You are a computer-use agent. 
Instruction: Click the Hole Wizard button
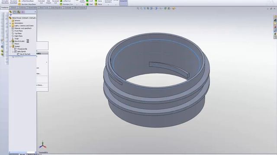coord(48,2)
